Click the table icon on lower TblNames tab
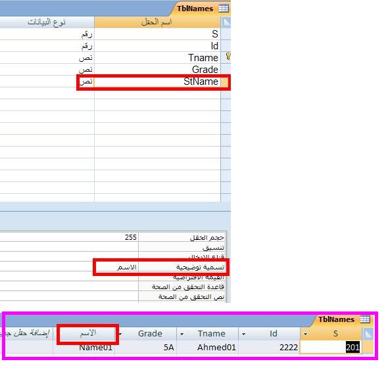 [x=365, y=319]
